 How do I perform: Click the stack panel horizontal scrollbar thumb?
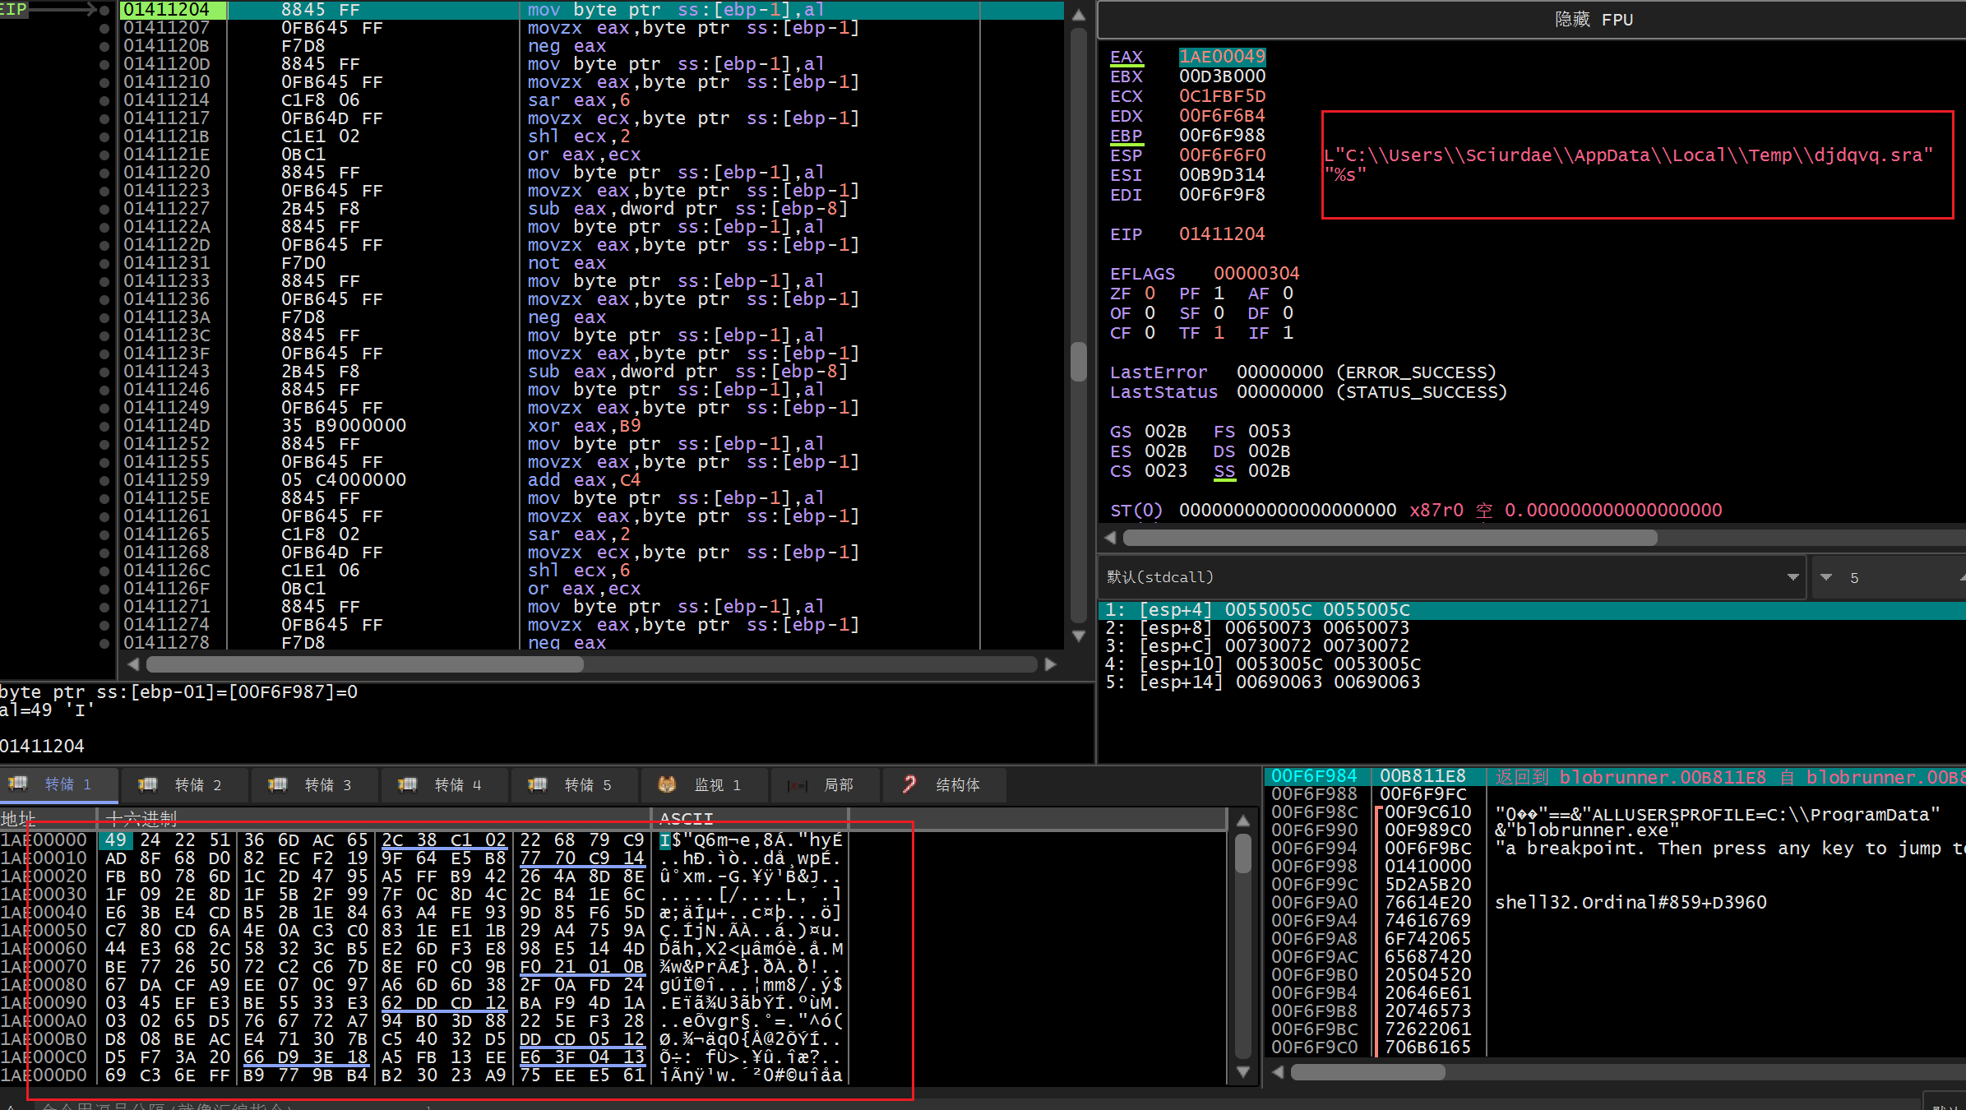[1367, 1072]
